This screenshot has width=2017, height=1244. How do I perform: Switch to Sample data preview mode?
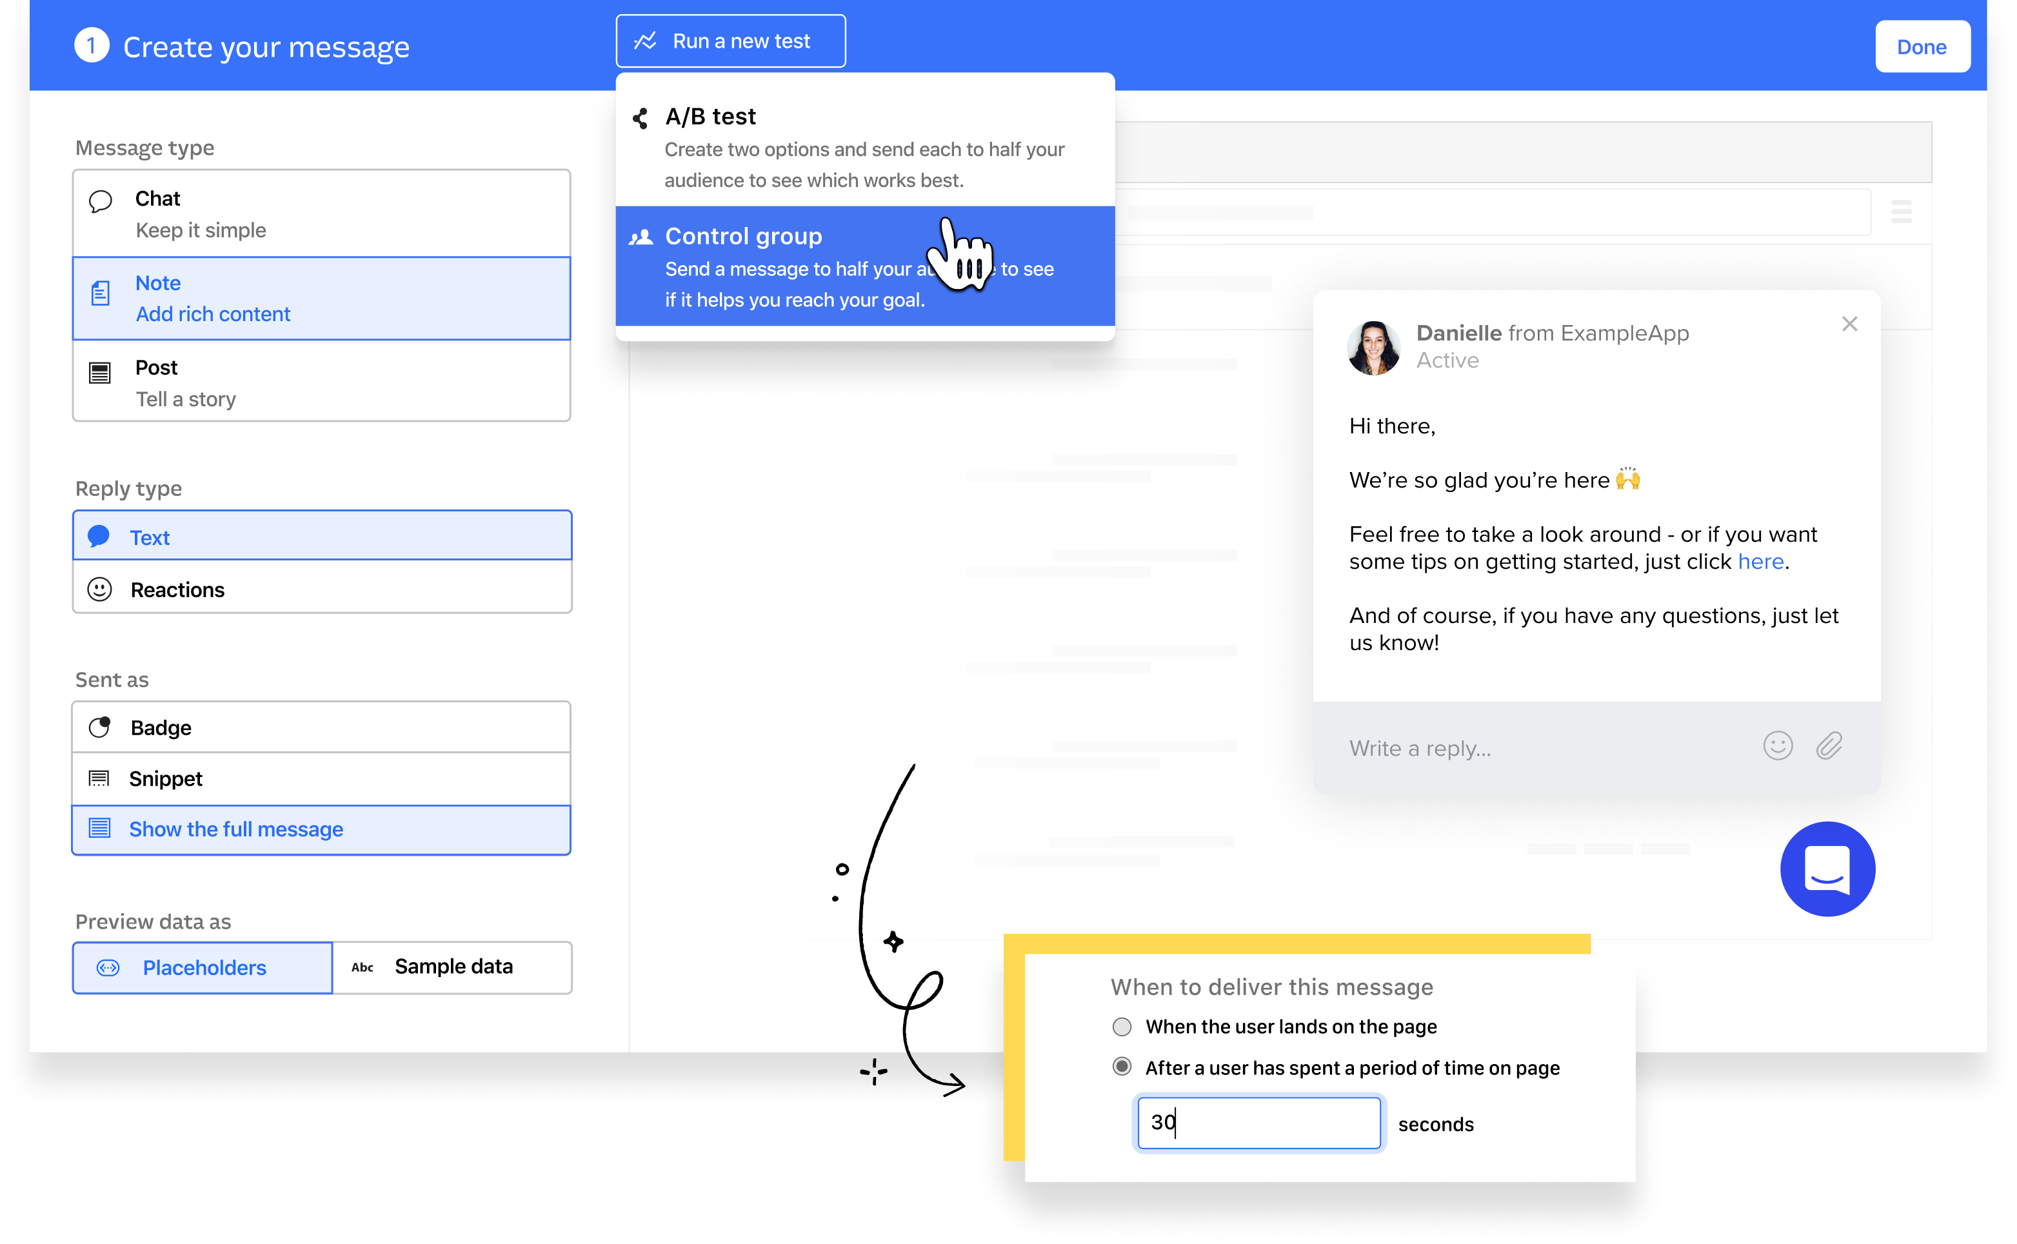click(451, 966)
